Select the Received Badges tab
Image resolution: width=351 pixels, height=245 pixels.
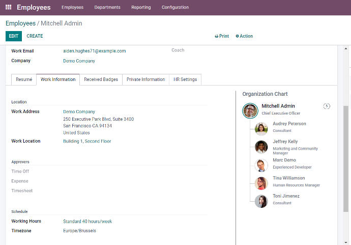(x=101, y=79)
